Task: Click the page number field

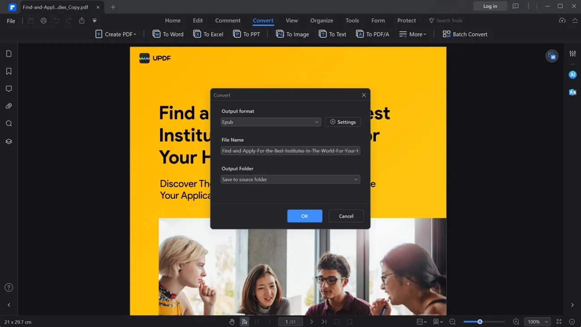Action: click(x=290, y=322)
